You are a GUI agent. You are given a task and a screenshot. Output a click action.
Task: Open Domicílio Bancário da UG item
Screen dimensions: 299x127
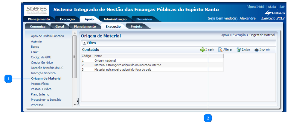tap(47, 68)
